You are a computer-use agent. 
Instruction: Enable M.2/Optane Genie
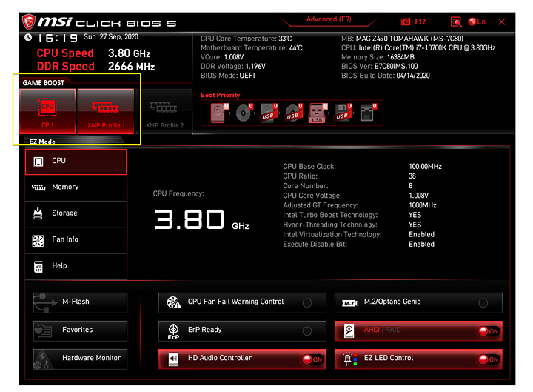[x=418, y=302]
